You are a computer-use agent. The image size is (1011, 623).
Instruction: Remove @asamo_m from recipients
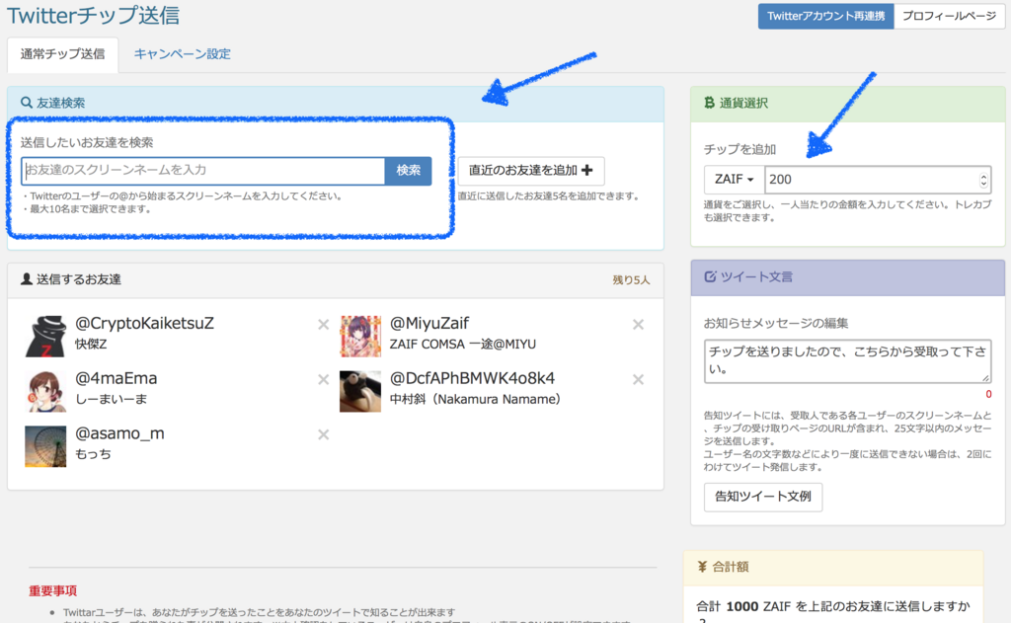click(323, 434)
